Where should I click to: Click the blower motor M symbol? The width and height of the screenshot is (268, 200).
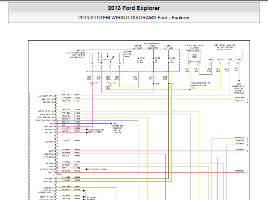click(x=194, y=56)
